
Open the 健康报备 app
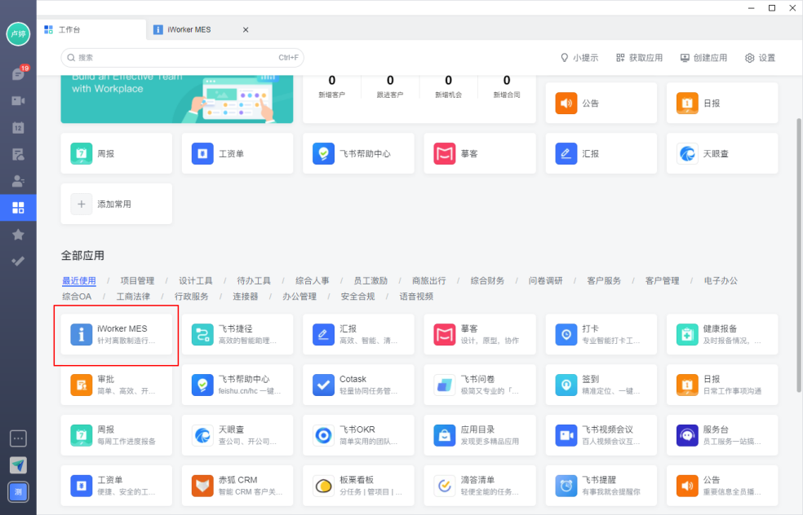pos(722,334)
